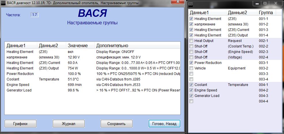Select the value 99.6 %
The width and height of the screenshot is (284, 134).
(73, 90)
